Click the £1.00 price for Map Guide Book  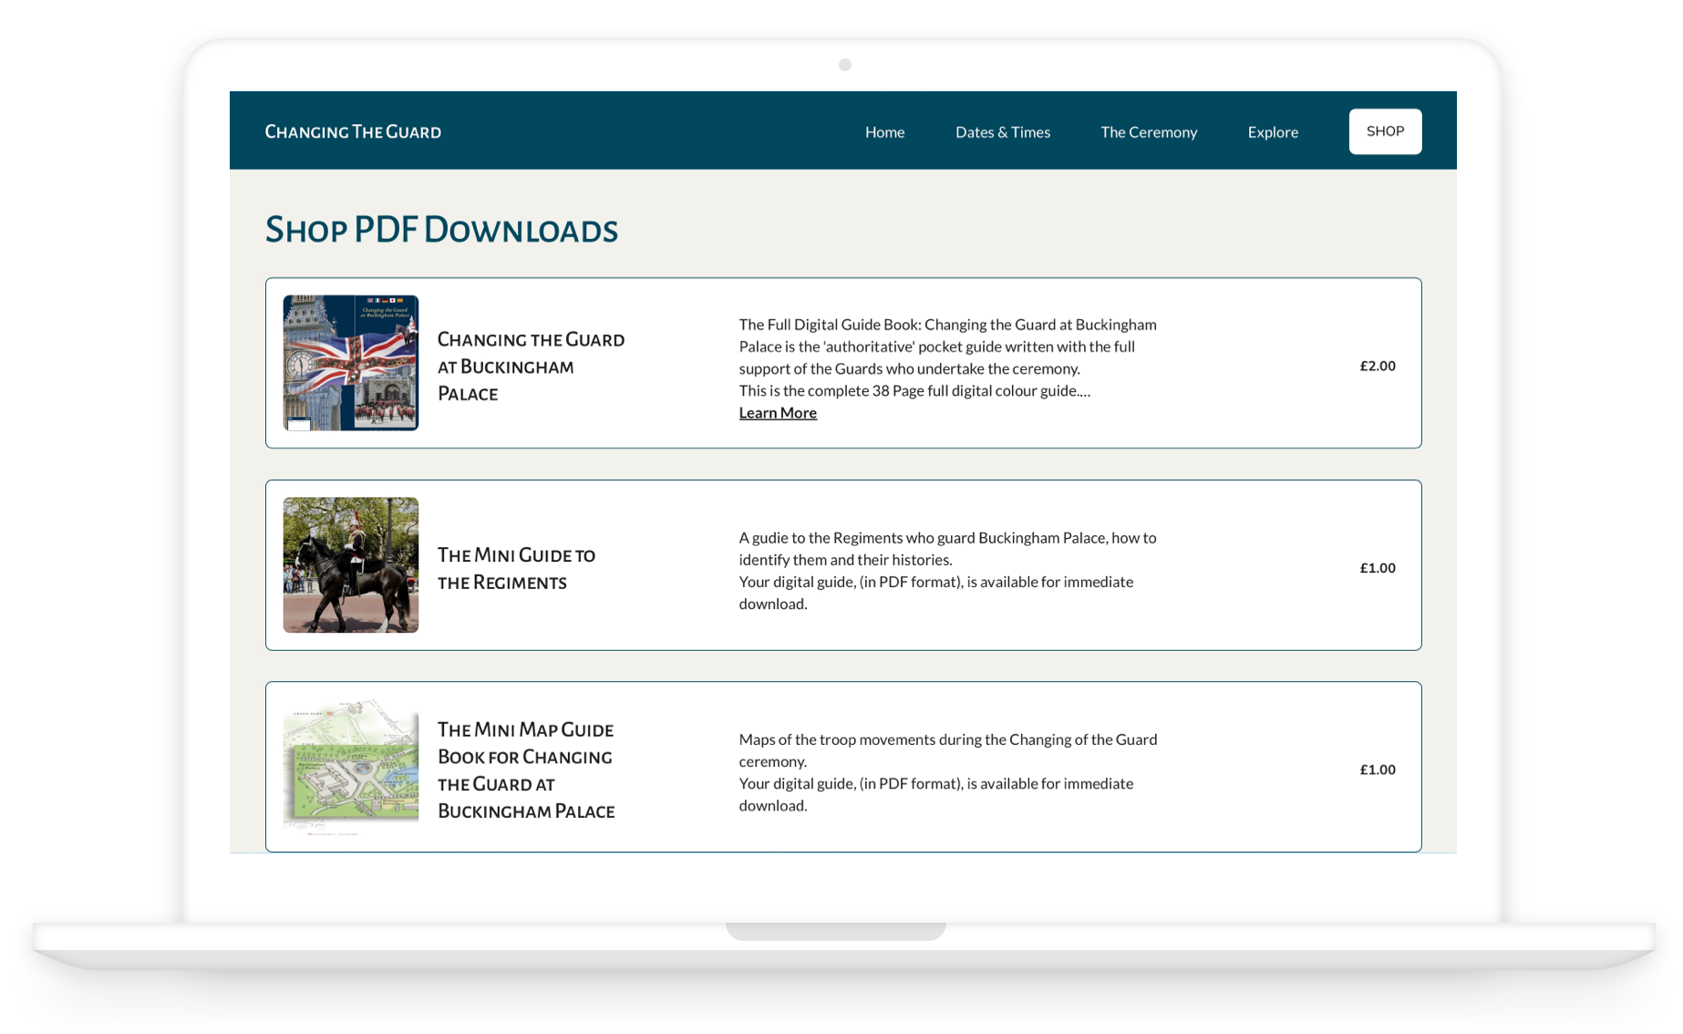click(1378, 770)
